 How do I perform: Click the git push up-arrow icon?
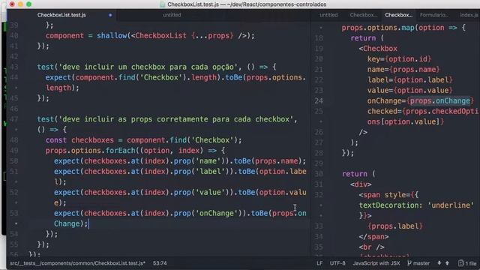coord(447,263)
